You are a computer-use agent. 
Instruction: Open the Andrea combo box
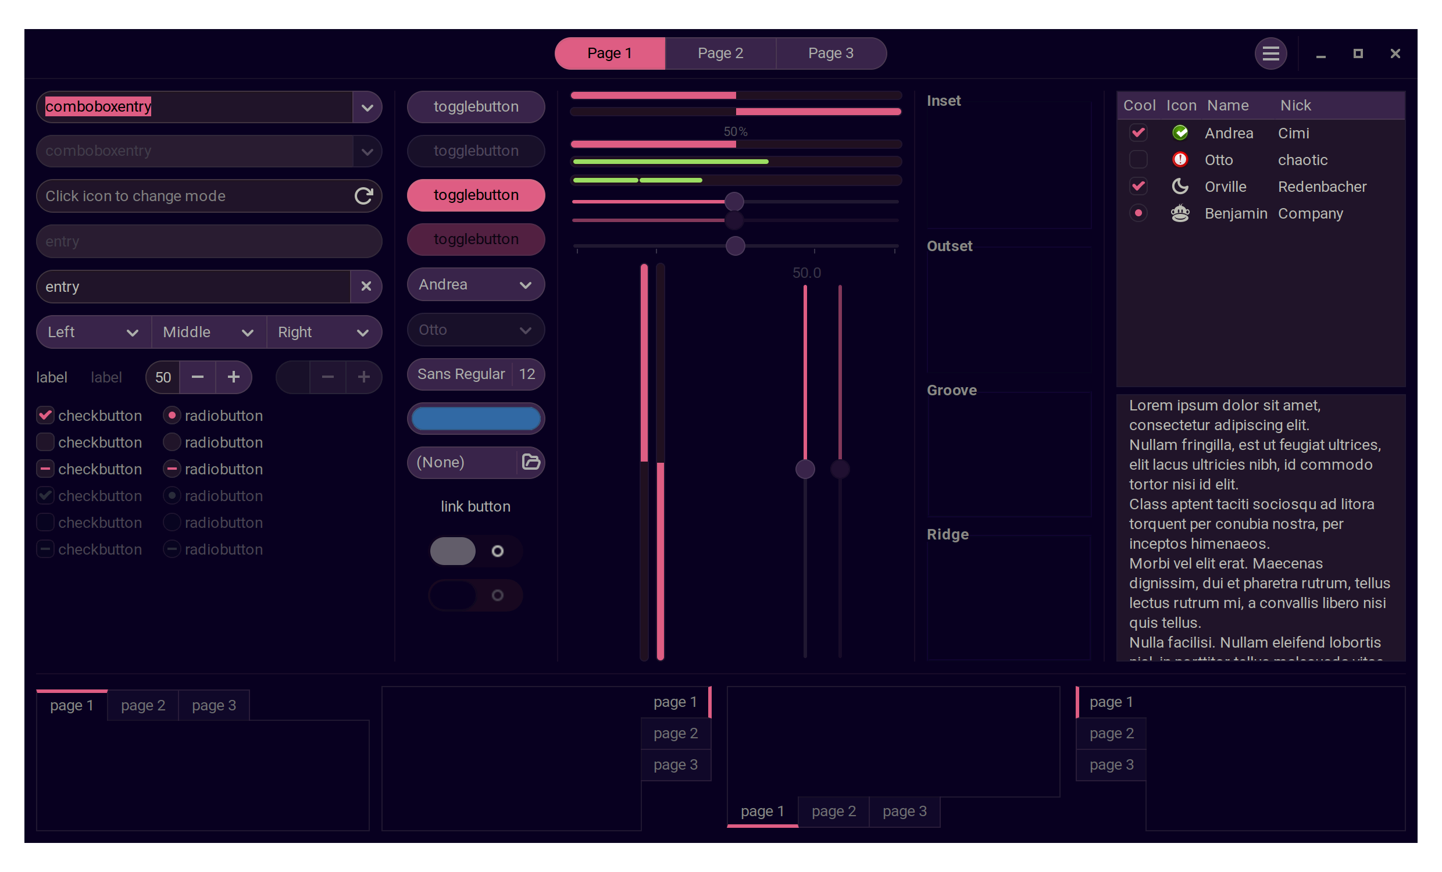coord(475,284)
